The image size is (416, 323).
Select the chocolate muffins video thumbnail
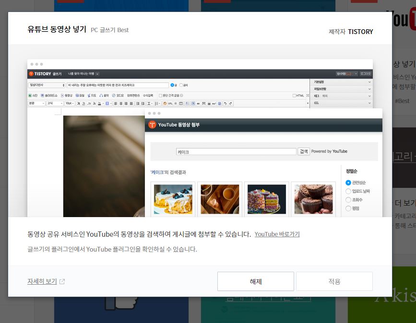[313, 199]
